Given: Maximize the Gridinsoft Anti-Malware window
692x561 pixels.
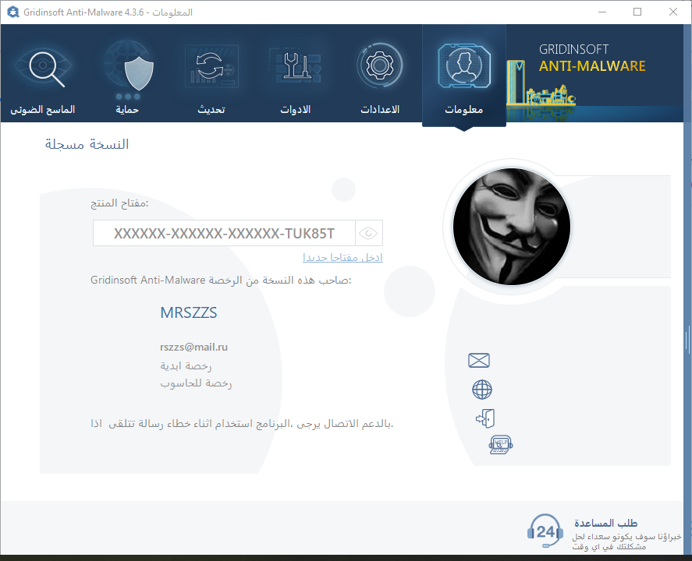Looking at the screenshot, I should point(637,12).
